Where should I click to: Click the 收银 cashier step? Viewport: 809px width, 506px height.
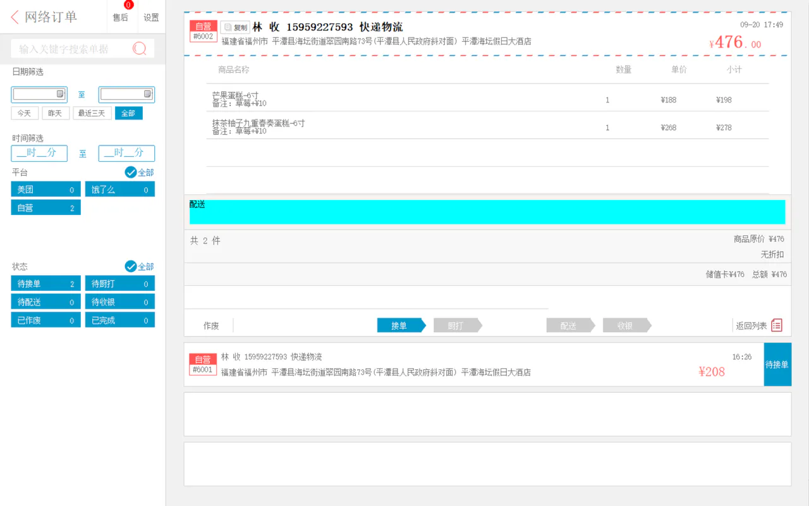627,325
